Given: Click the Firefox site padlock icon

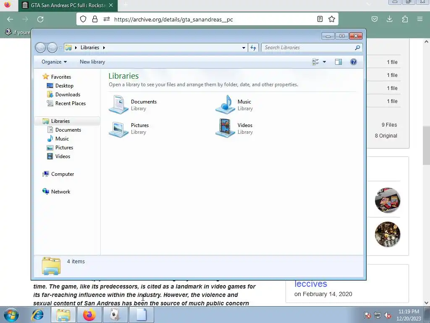Looking at the screenshot, I should coord(95,19).
